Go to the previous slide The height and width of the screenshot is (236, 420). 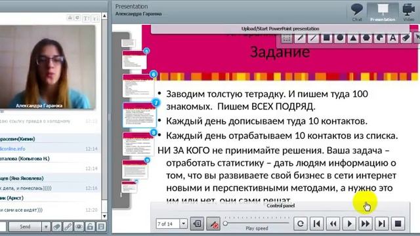click(333, 224)
